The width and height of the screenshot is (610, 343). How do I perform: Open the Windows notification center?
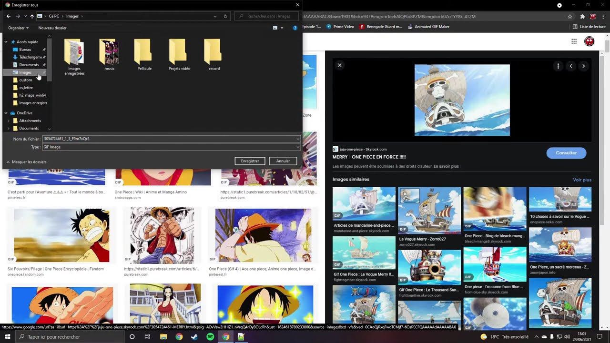600,337
